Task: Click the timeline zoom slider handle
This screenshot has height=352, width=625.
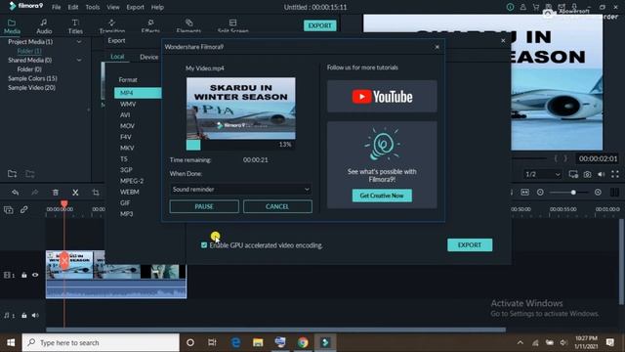Action: coord(573,193)
